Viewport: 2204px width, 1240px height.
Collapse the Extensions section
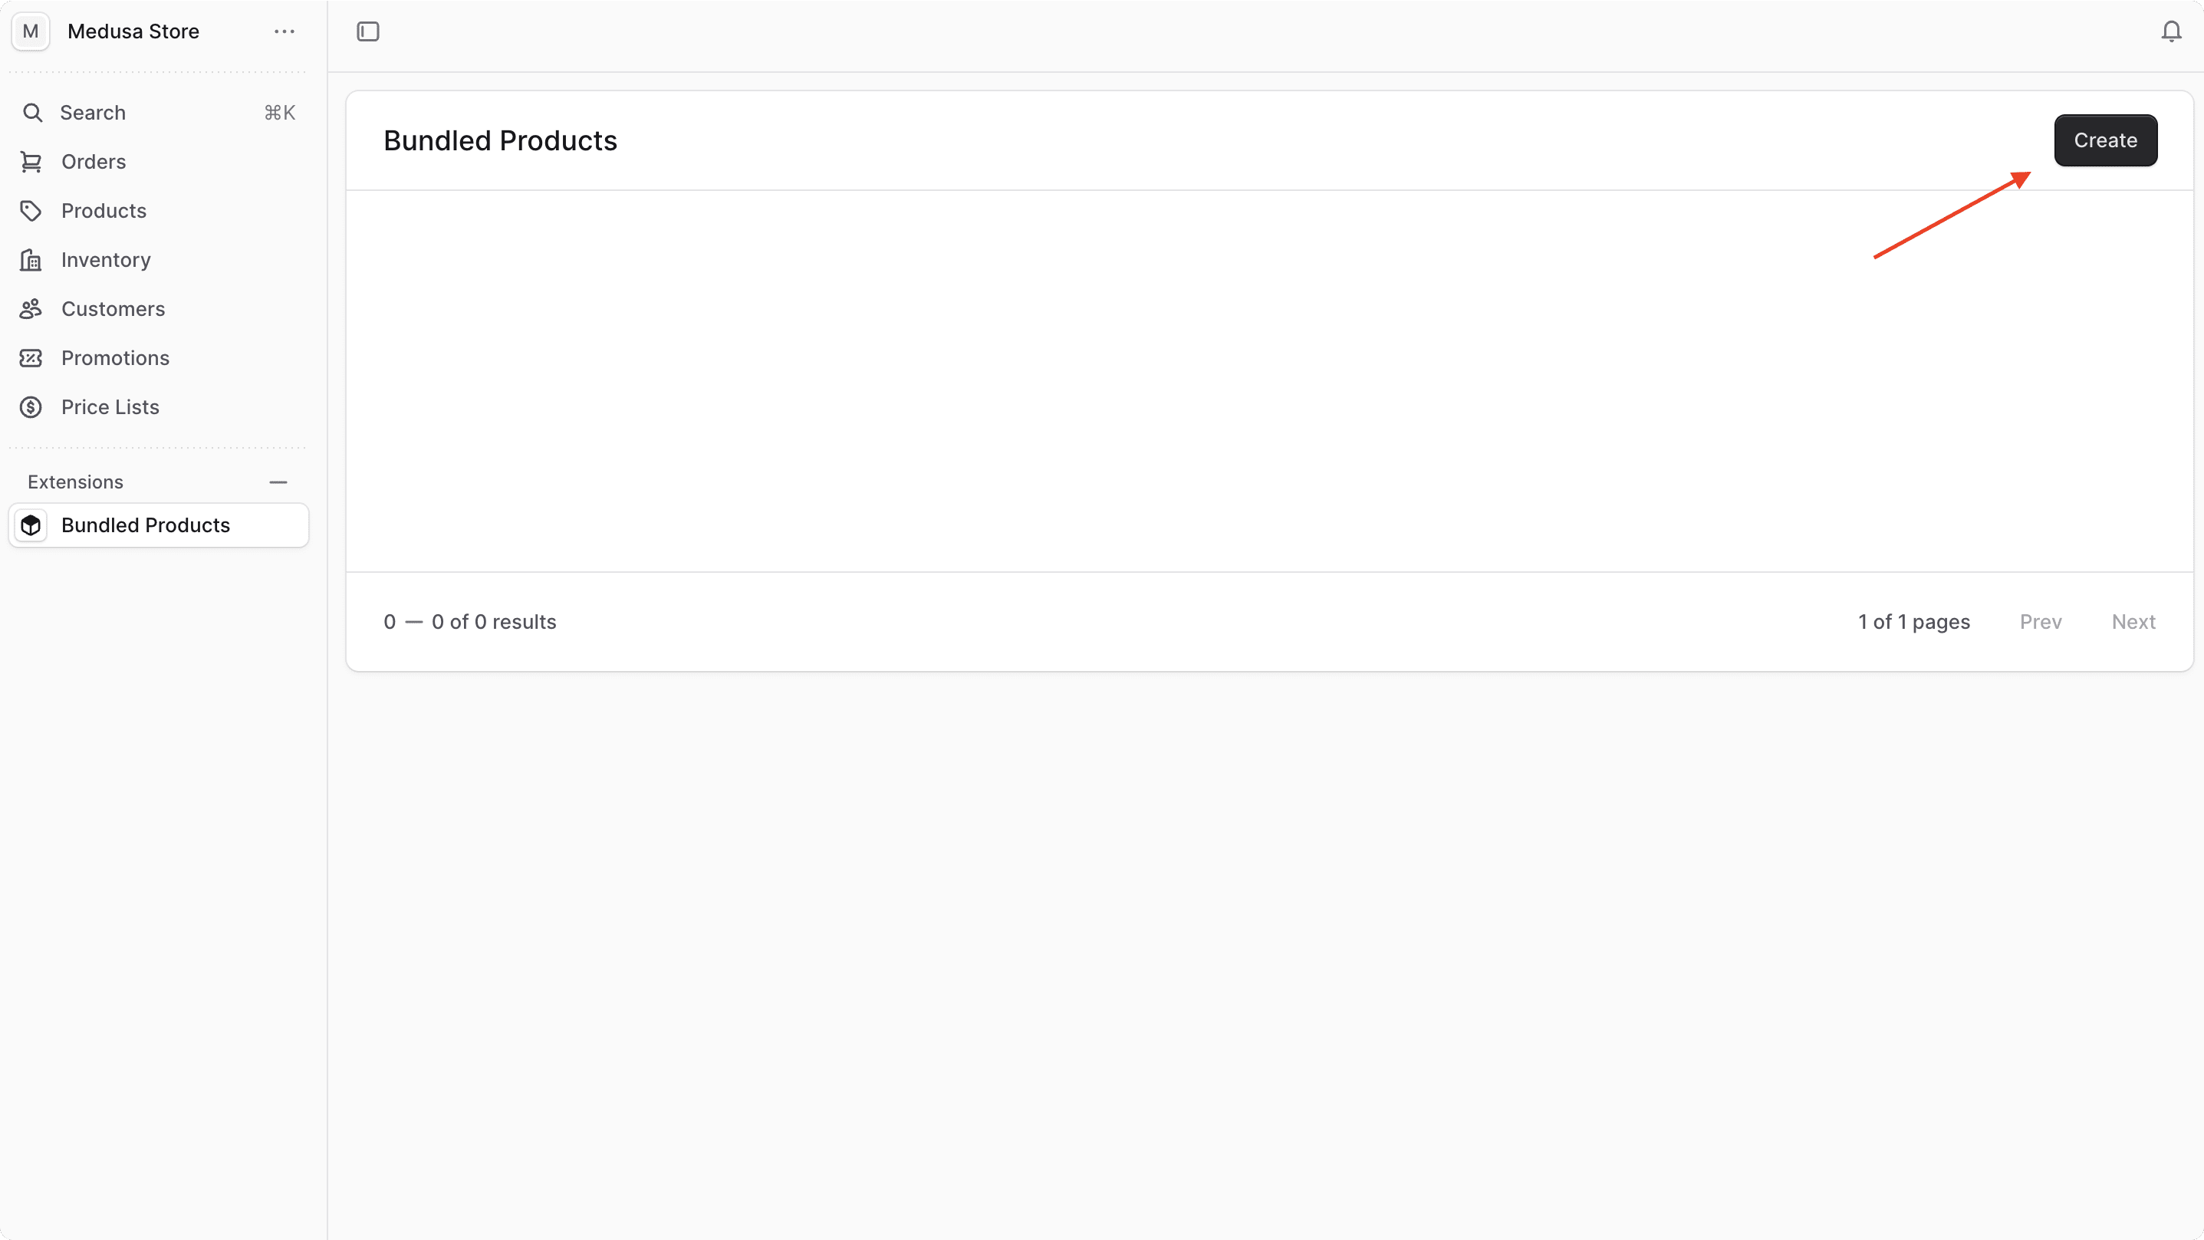[278, 482]
